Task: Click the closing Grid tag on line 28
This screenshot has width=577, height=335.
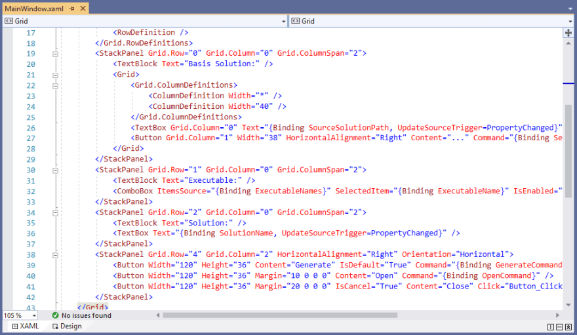Action: coord(128,149)
